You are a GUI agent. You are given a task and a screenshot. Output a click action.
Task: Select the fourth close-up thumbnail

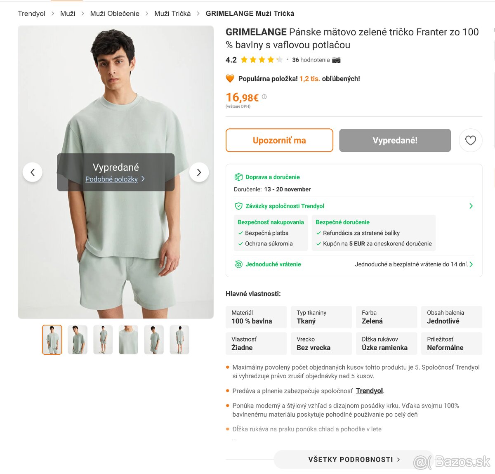[128, 340]
